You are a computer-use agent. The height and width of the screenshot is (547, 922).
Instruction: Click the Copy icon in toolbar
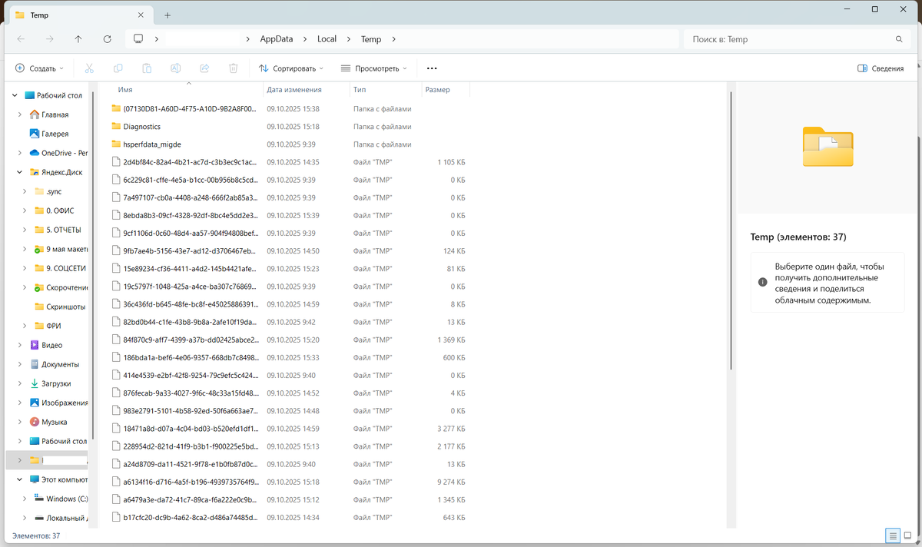[118, 68]
